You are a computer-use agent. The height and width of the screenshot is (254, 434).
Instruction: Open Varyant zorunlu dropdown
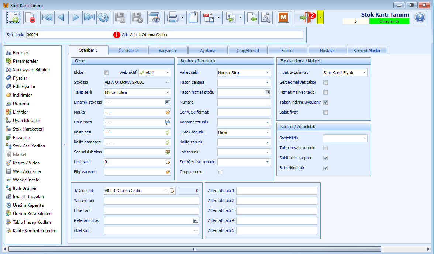[267, 122]
